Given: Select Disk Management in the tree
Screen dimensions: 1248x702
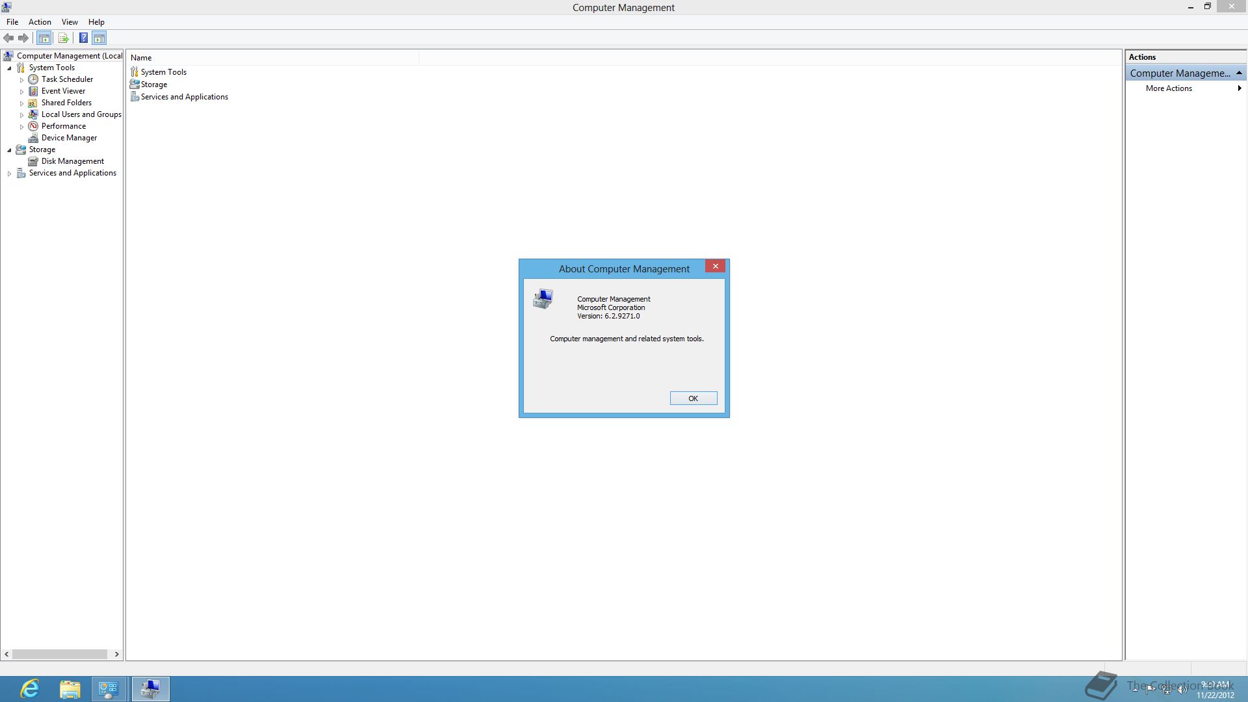Looking at the screenshot, I should point(72,161).
